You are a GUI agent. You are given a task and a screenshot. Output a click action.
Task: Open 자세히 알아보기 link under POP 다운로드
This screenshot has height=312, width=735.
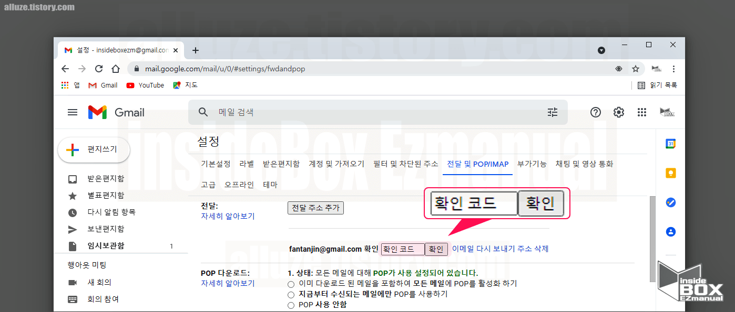point(228,283)
